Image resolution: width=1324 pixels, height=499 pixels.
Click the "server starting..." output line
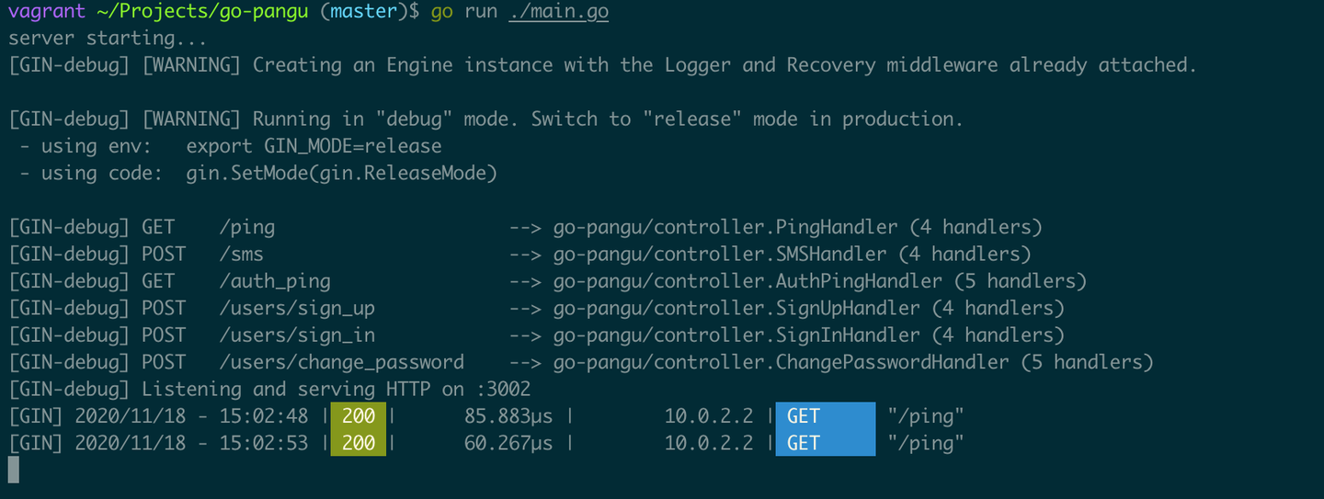pos(108,39)
